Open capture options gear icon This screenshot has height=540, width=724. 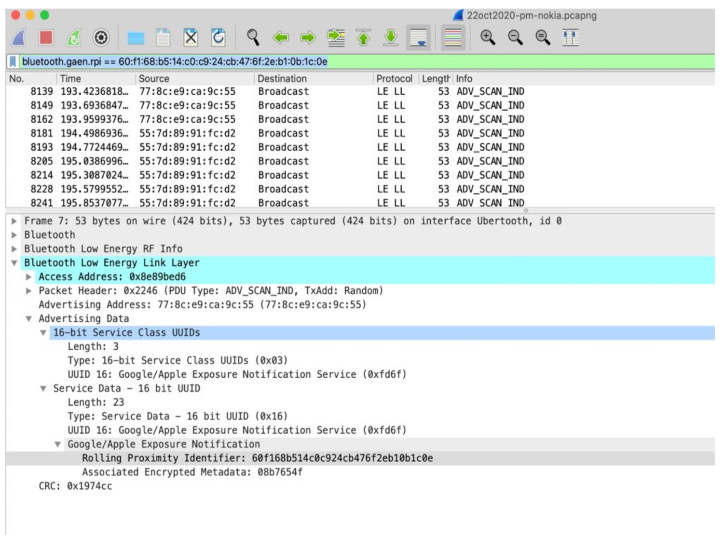point(101,37)
